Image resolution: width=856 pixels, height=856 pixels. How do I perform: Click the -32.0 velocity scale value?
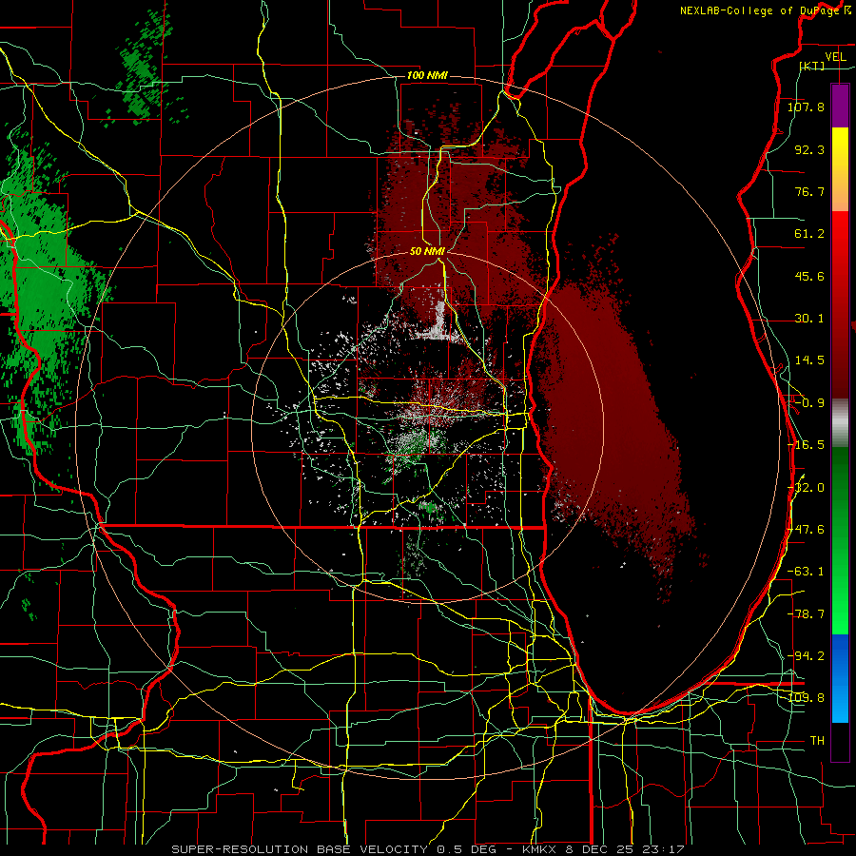[x=807, y=488]
